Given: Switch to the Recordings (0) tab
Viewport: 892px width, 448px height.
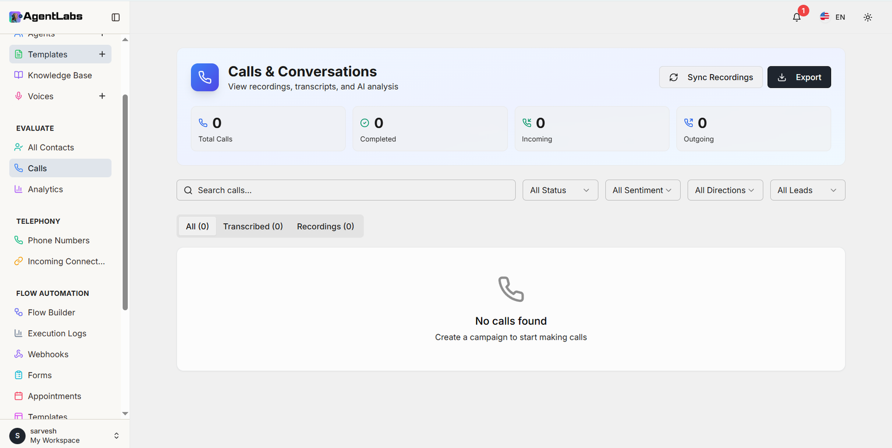Looking at the screenshot, I should 326,226.
